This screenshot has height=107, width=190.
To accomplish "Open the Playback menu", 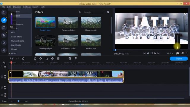I will point(17,7).
